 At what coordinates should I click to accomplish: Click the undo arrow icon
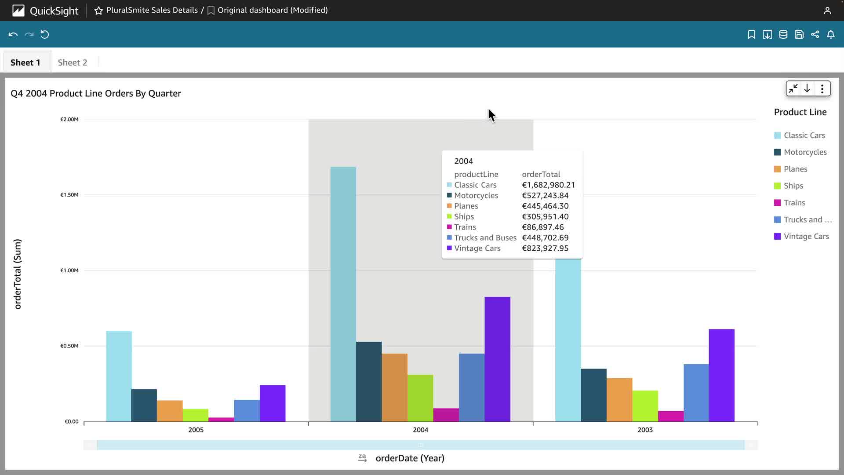point(13,34)
